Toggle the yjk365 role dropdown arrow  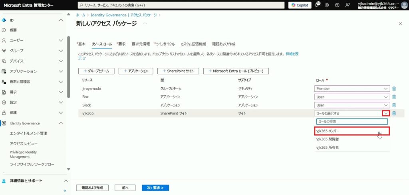click(386, 113)
